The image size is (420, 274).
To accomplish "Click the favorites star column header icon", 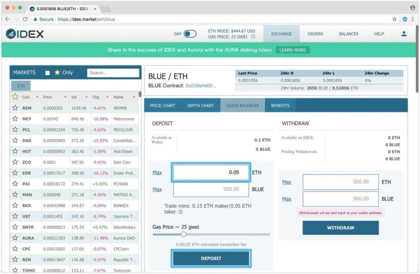I will pos(15,96).
